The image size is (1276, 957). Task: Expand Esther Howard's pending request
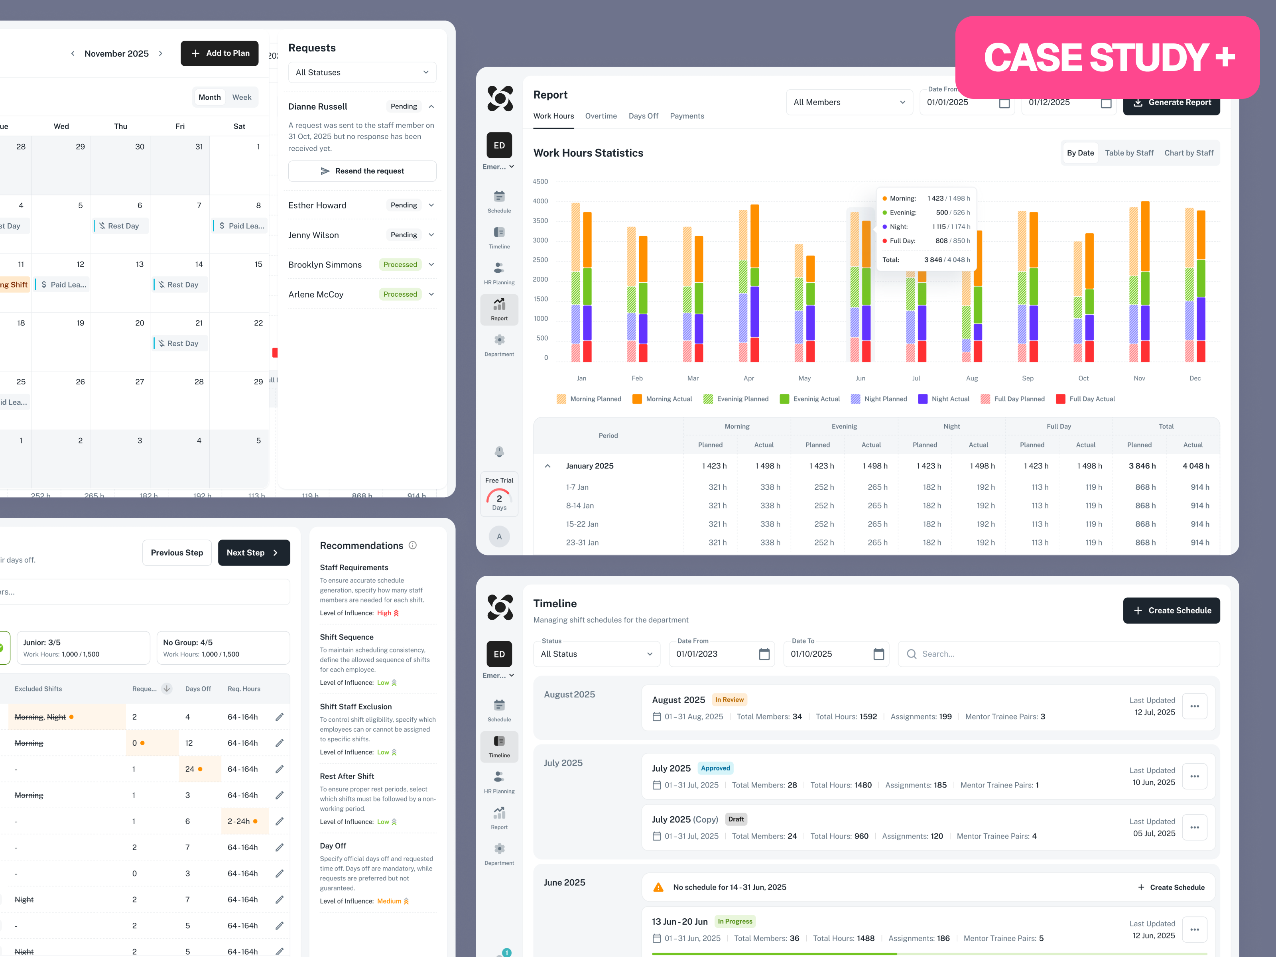pos(431,205)
